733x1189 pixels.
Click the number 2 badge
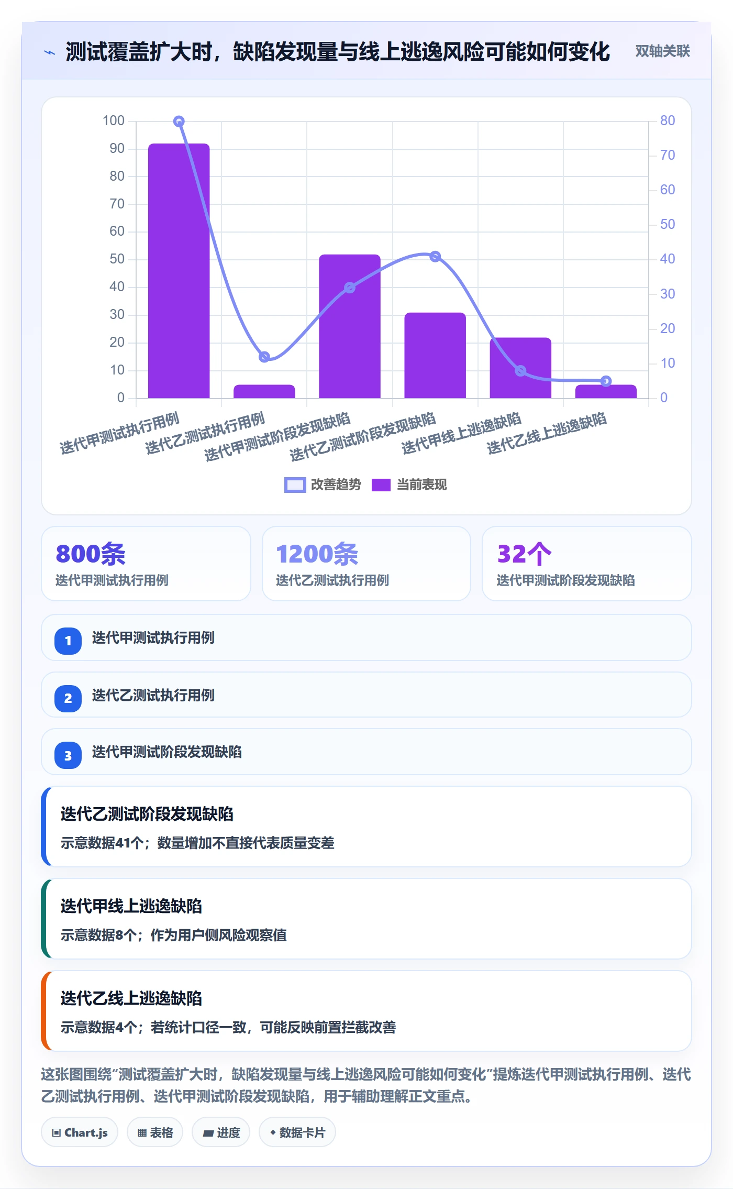point(68,698)
